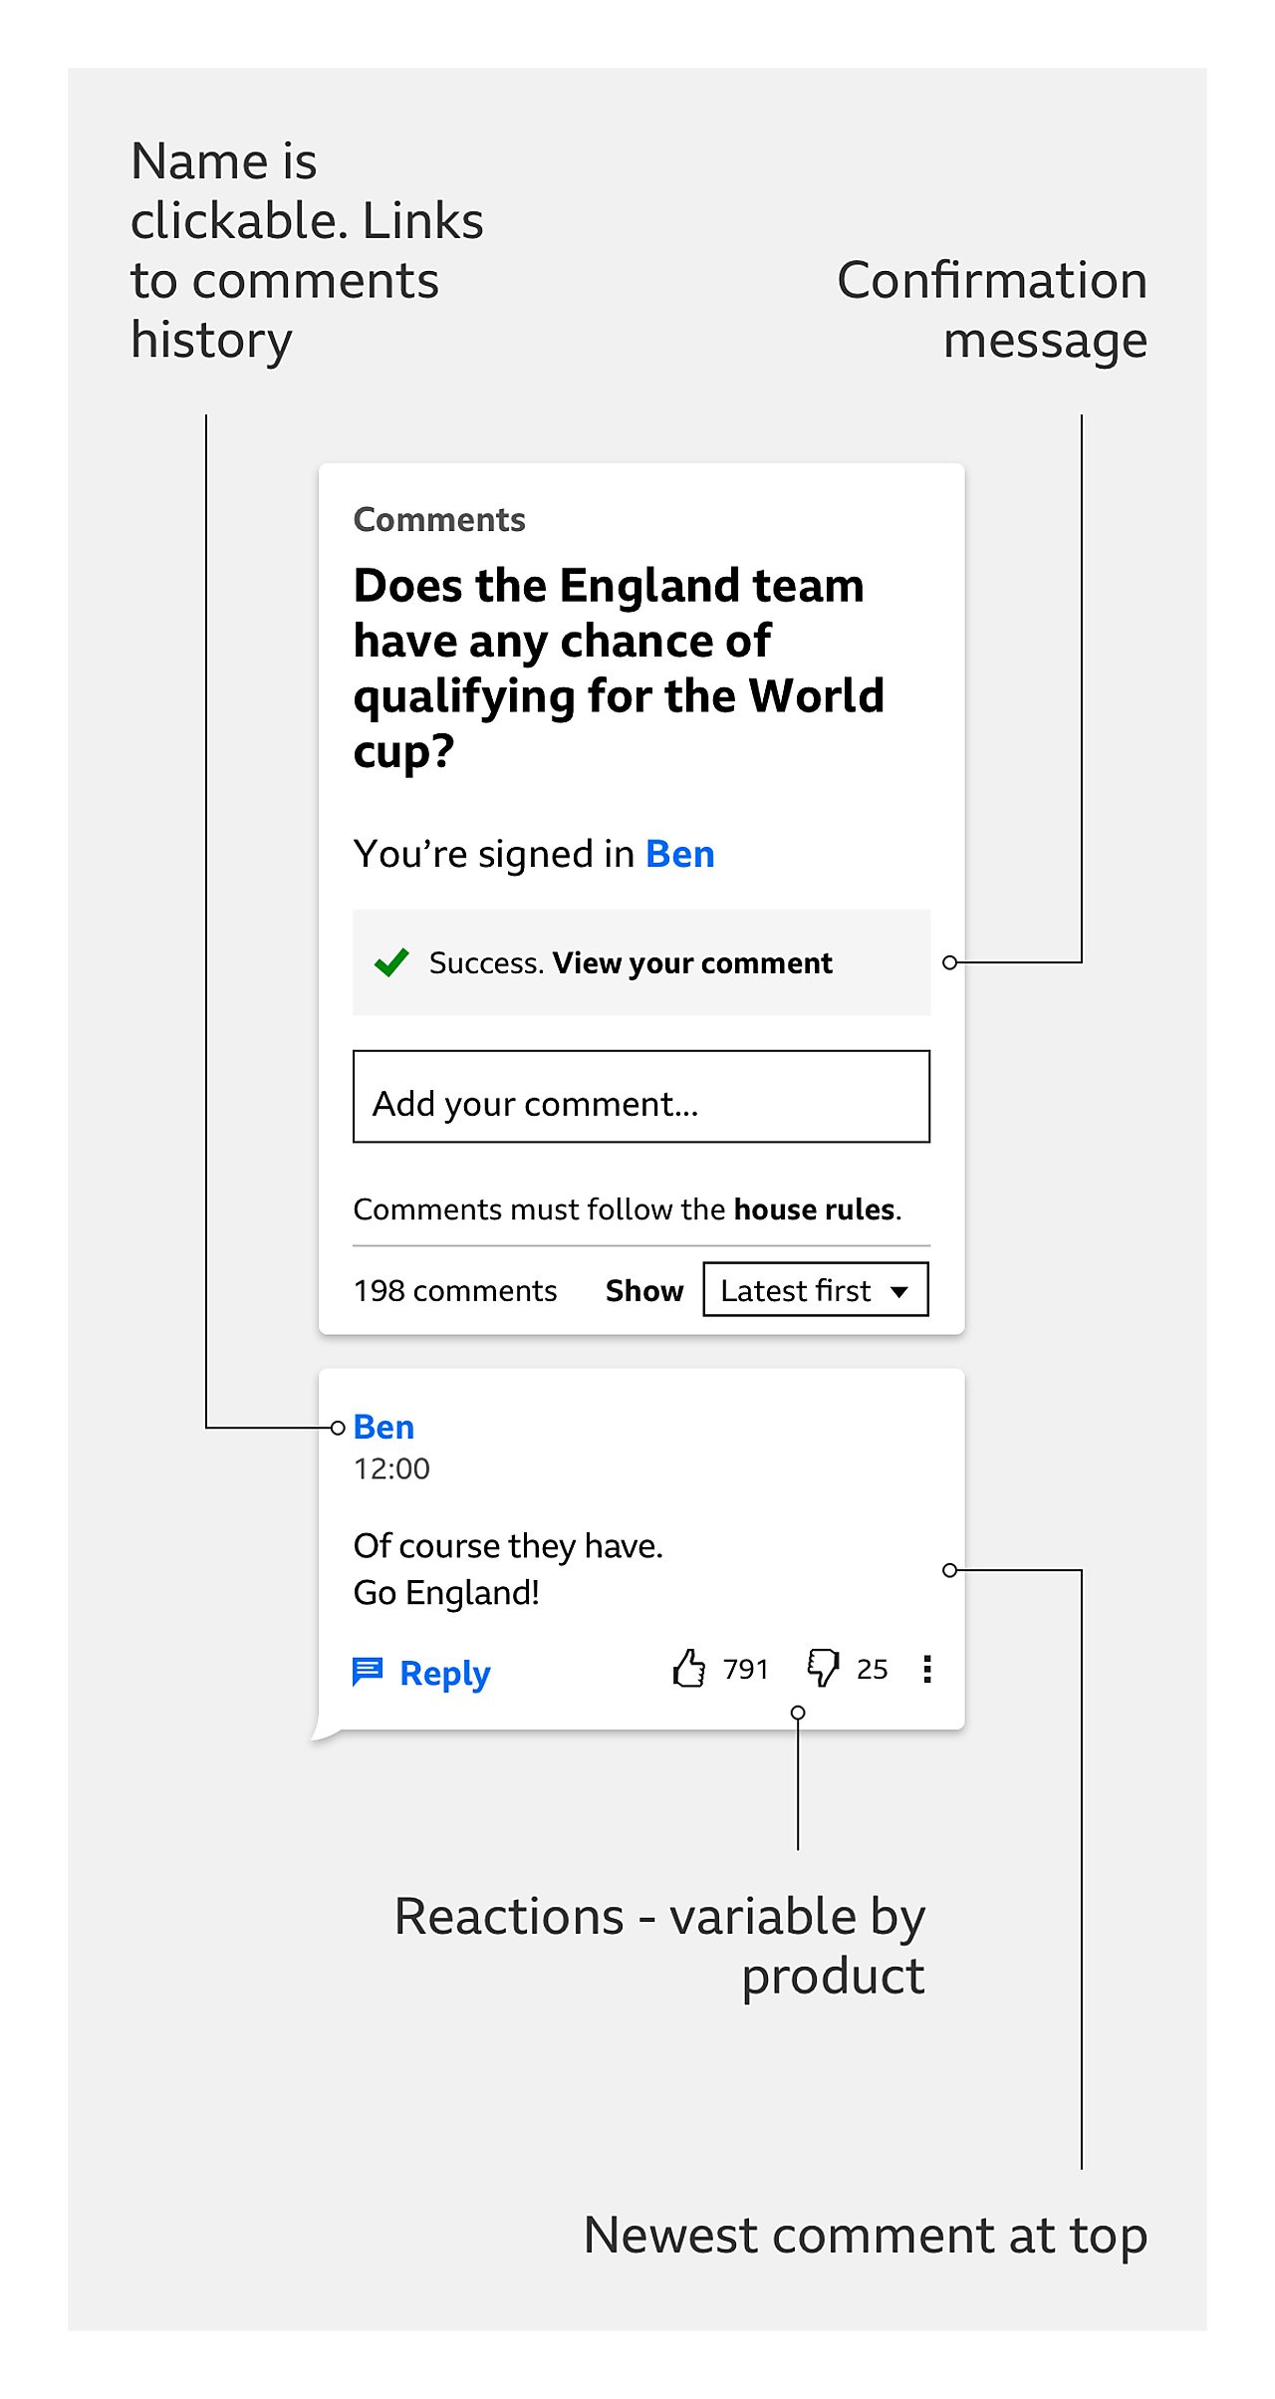The width and height of the screenshot is (1275, 2399).
Task: Click the green success checkmark icon
Action: pyautogui.click(x=389, y=962)
